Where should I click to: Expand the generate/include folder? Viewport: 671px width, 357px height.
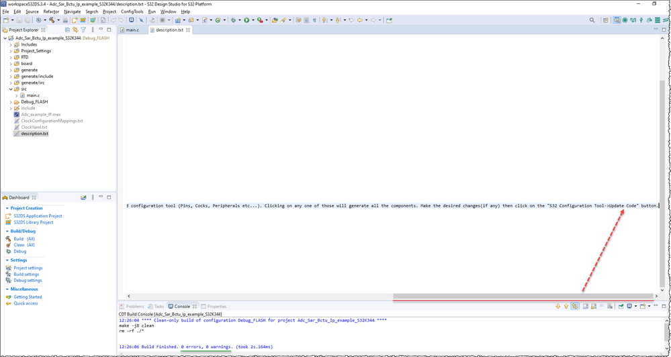(11, 76)
